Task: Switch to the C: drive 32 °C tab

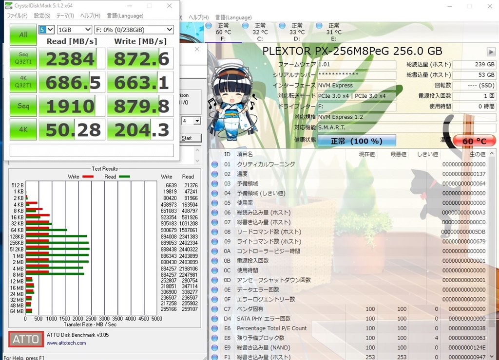Action: (x=260, y=32)
